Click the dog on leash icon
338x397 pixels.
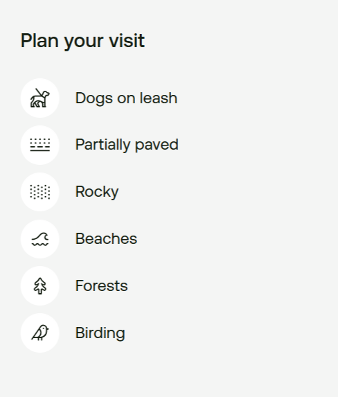[x=40, y=98]
